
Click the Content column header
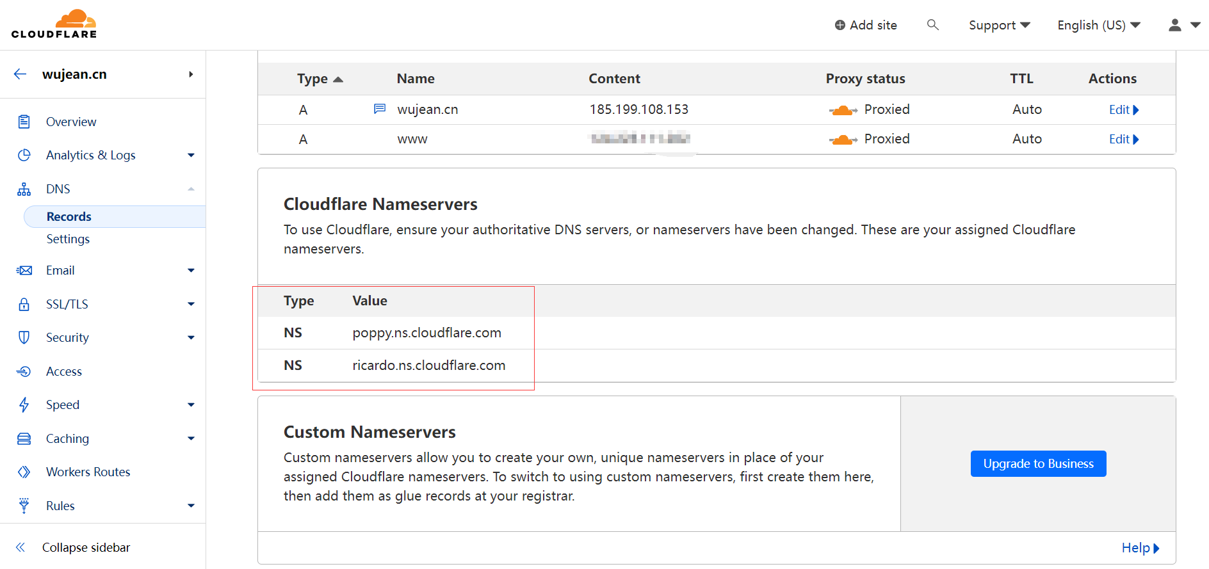coord(614,79)
